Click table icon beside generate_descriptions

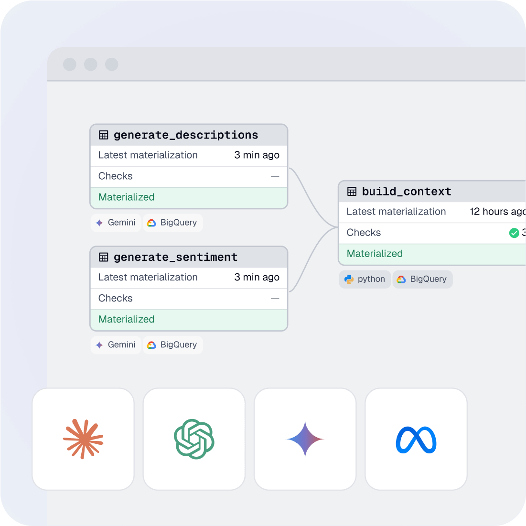104,135
